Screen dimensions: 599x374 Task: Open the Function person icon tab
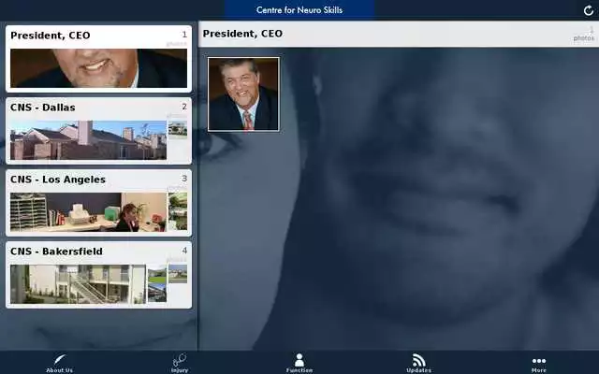pos(299,360)
